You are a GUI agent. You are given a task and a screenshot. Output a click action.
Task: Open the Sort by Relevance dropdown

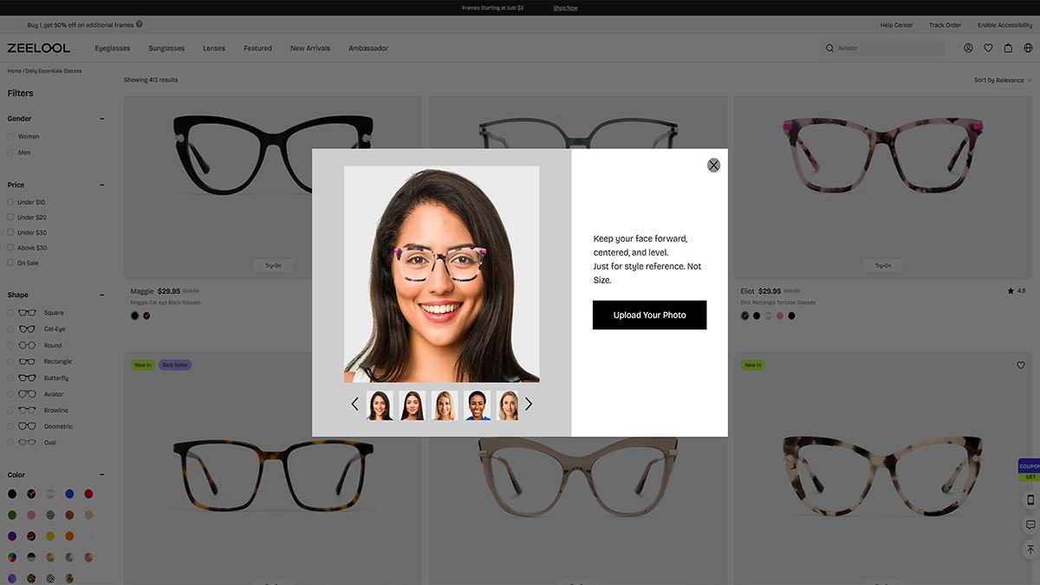[1003, 80]
